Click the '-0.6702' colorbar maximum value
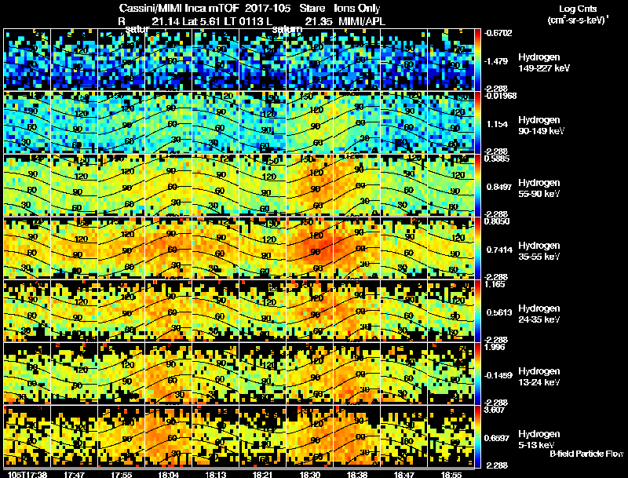 [x=498, y=33]
